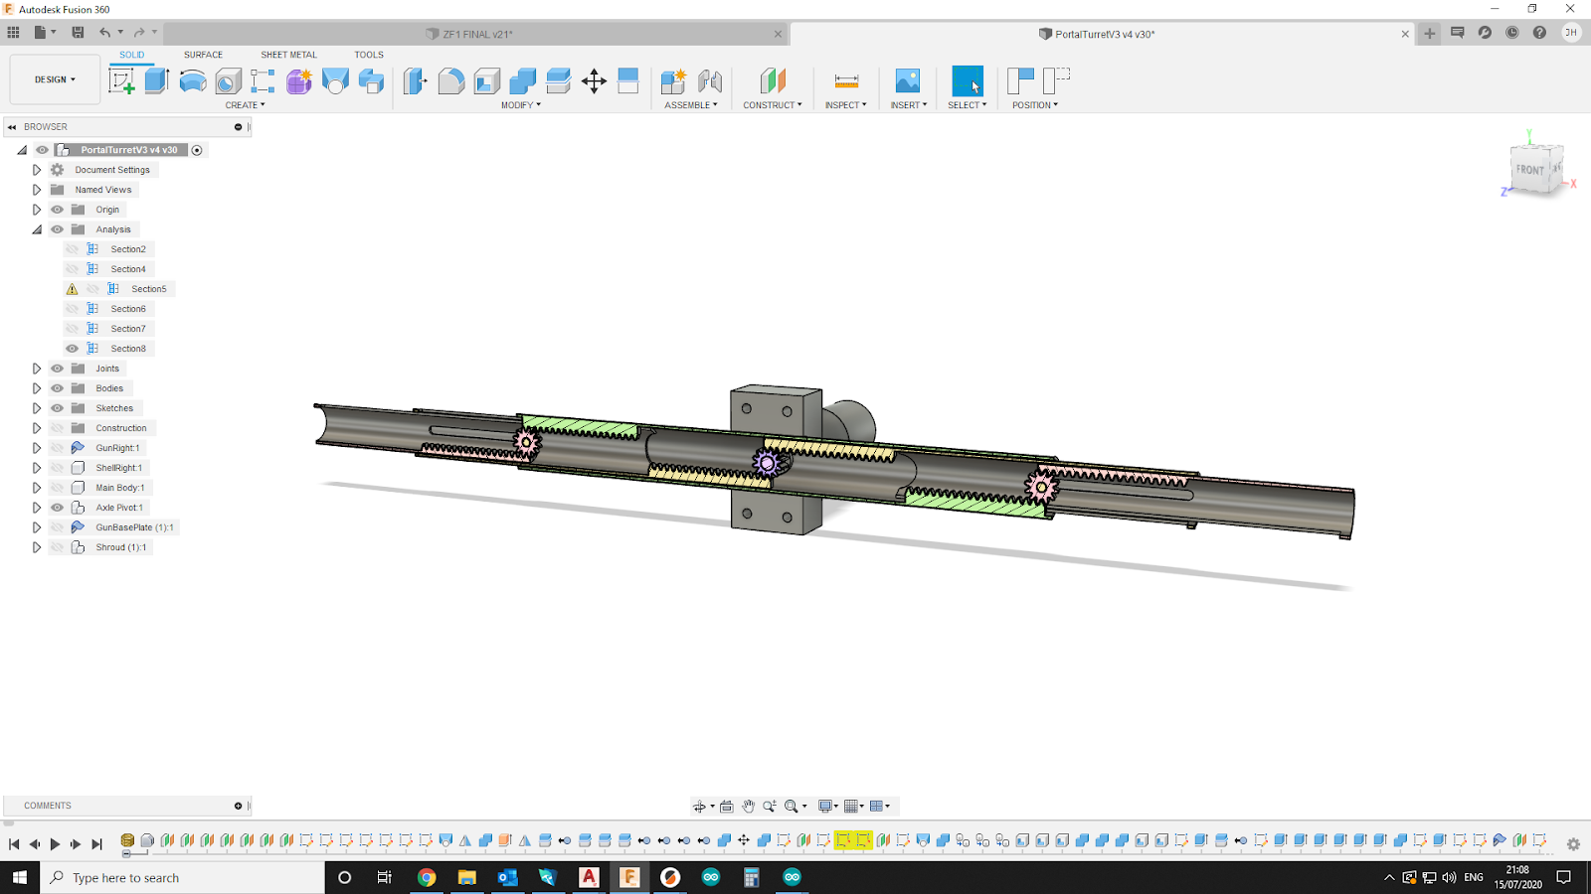
Task: Select the Align tool in Modify
Action: tap(628, 80)
